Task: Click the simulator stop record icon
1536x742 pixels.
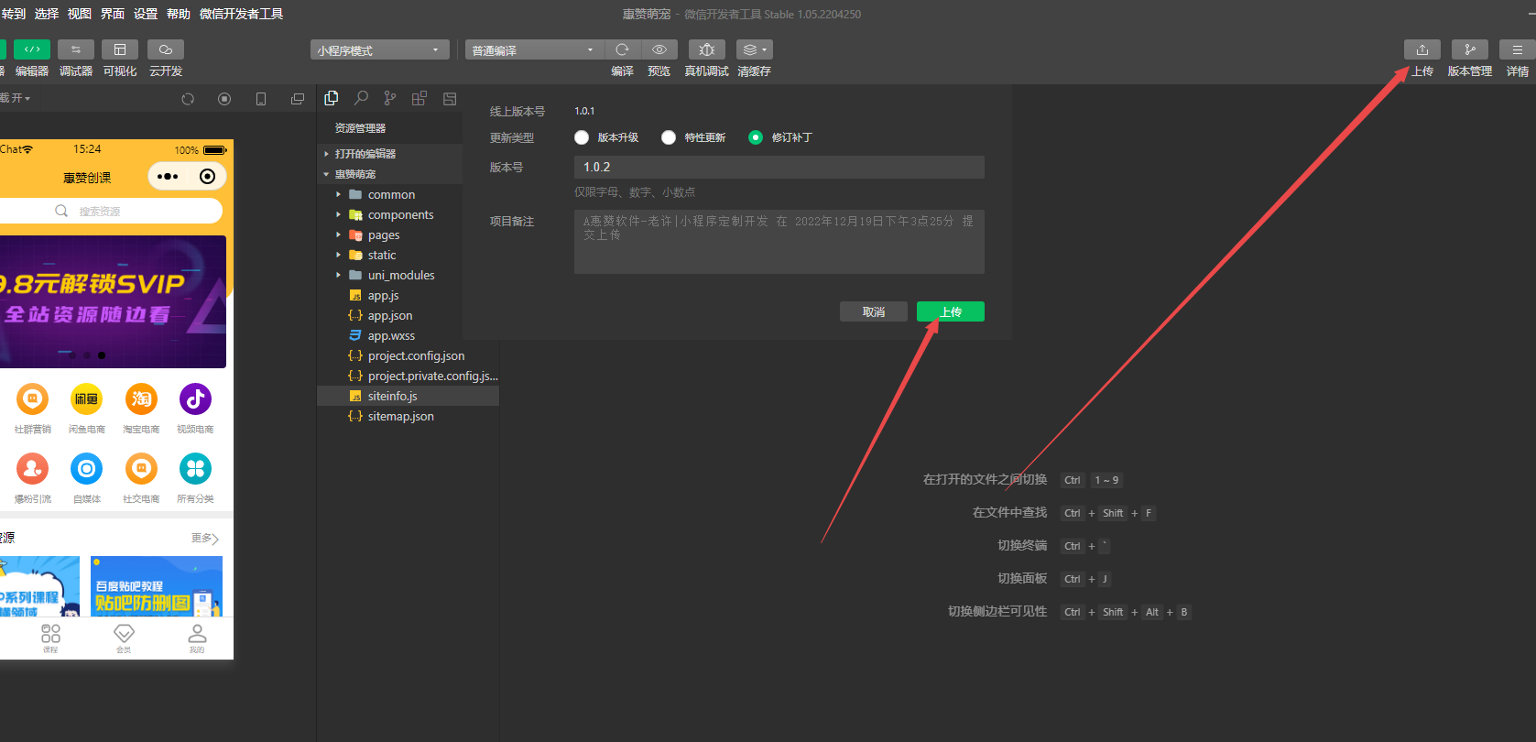Action: click(224, 99)
